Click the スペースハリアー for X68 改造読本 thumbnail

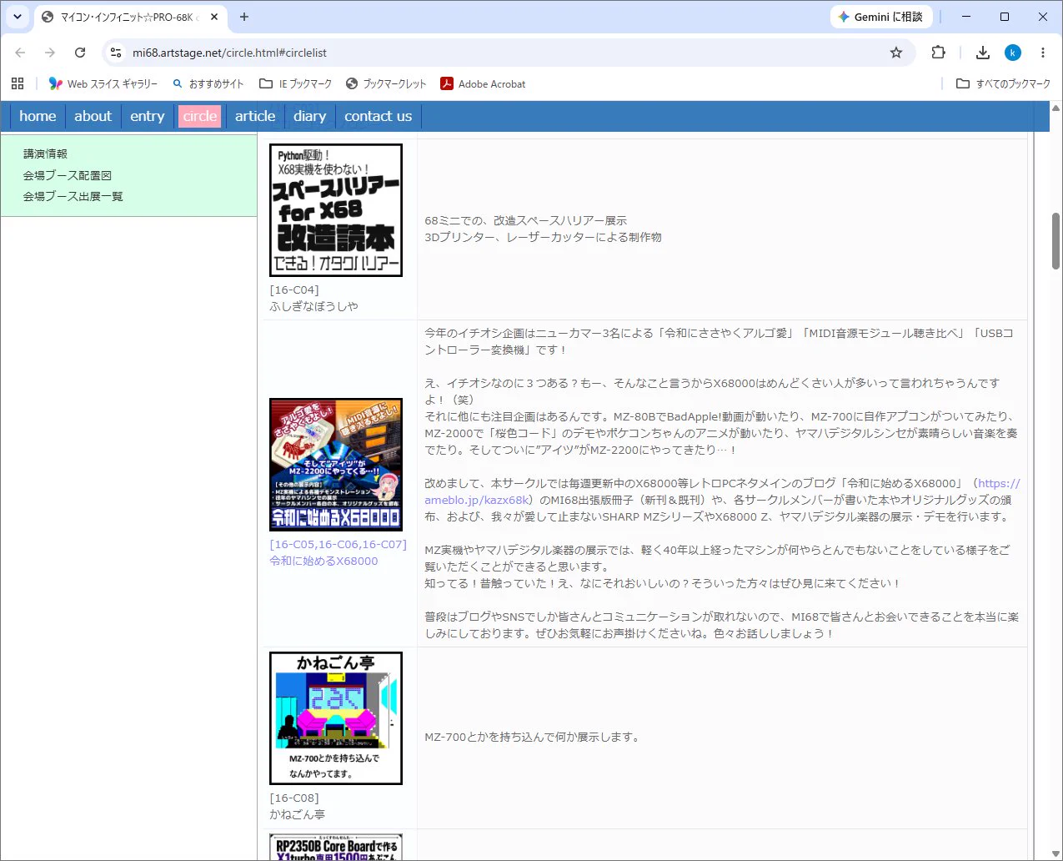click(x=336, y=210)
